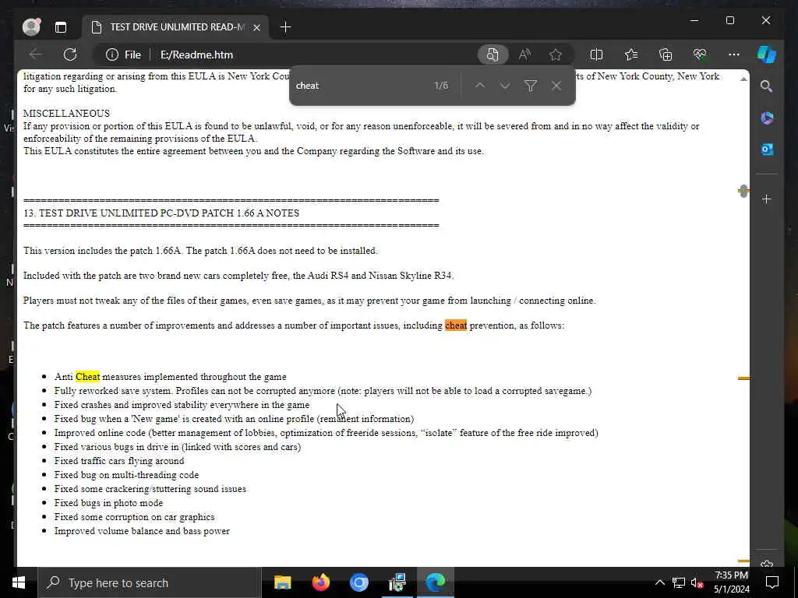
Task: Click "Fixed some crackering/stuttering sound issues"
Action: (150, 489)
